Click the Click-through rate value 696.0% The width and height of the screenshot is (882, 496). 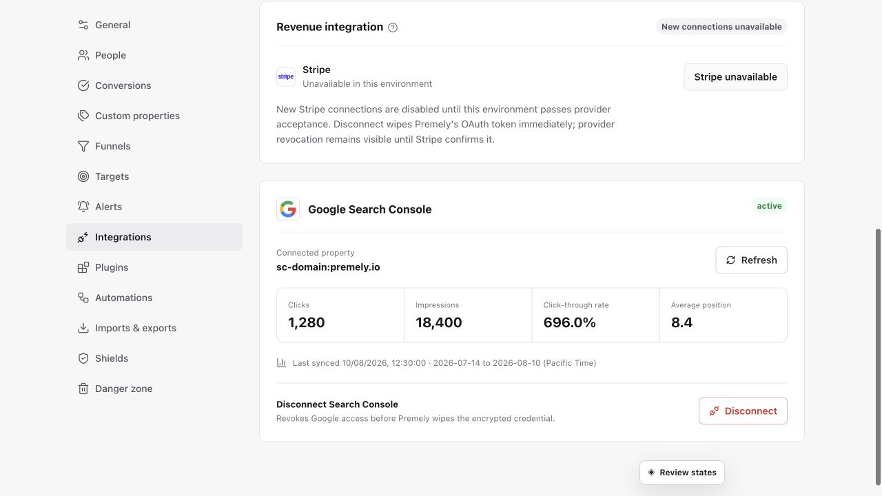pyautogui.click(x=570, y=322)
